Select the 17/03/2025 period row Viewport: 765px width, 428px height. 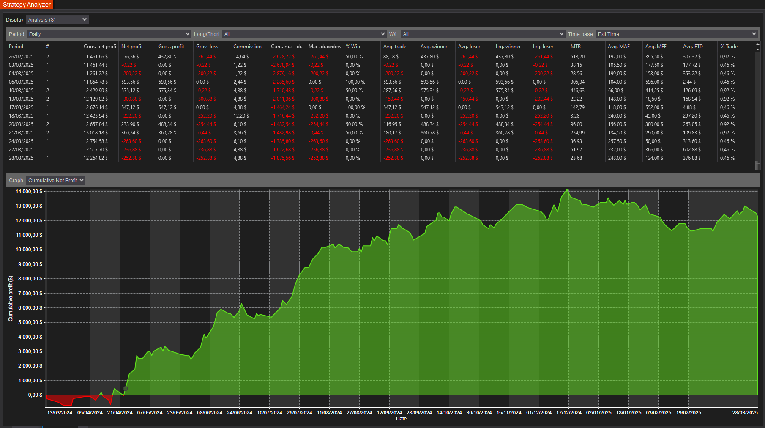click(380, 107)
